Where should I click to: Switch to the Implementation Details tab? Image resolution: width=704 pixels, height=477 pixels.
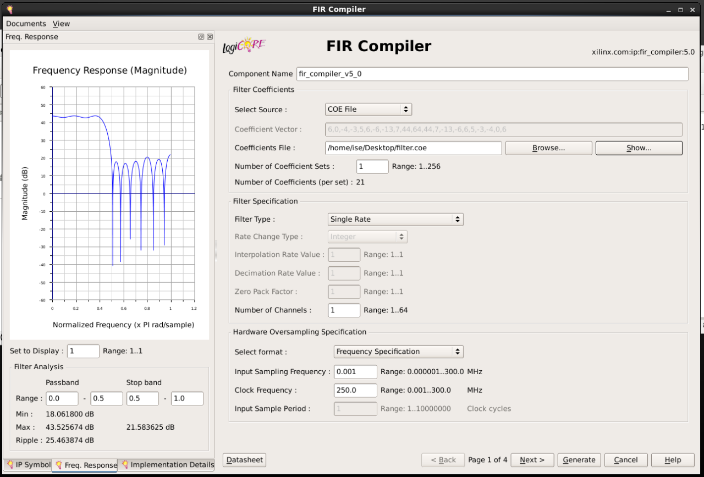167,465
